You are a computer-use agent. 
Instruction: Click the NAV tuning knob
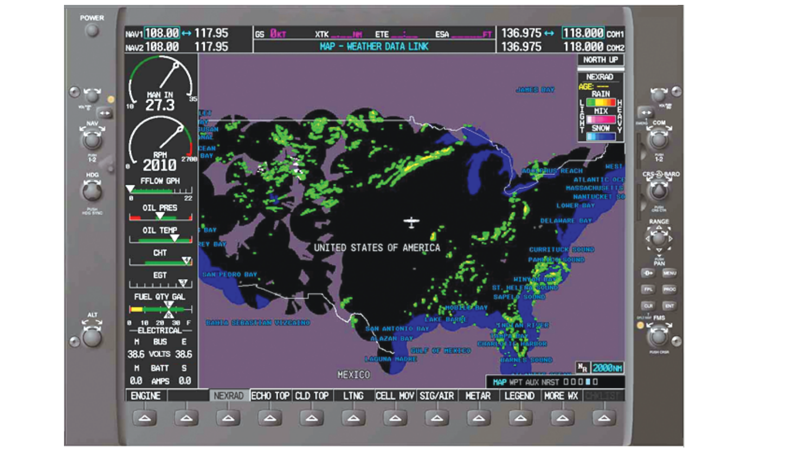point(92,140)
